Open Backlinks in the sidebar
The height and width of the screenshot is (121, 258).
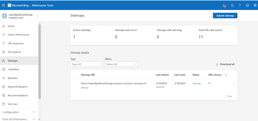click(x=19, y=78)
